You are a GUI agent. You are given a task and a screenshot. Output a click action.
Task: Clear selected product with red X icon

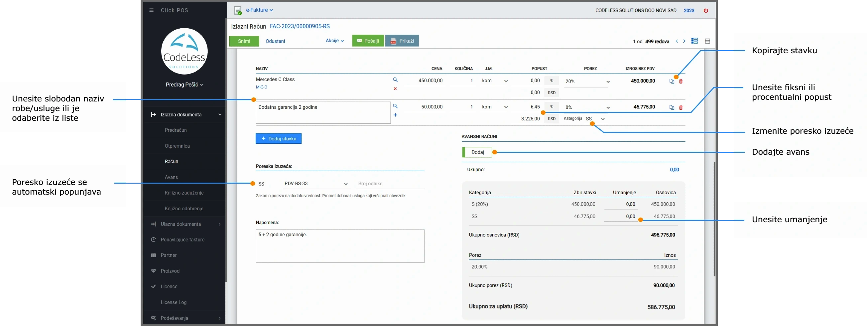pyautogui.click(x=395, y=88)
